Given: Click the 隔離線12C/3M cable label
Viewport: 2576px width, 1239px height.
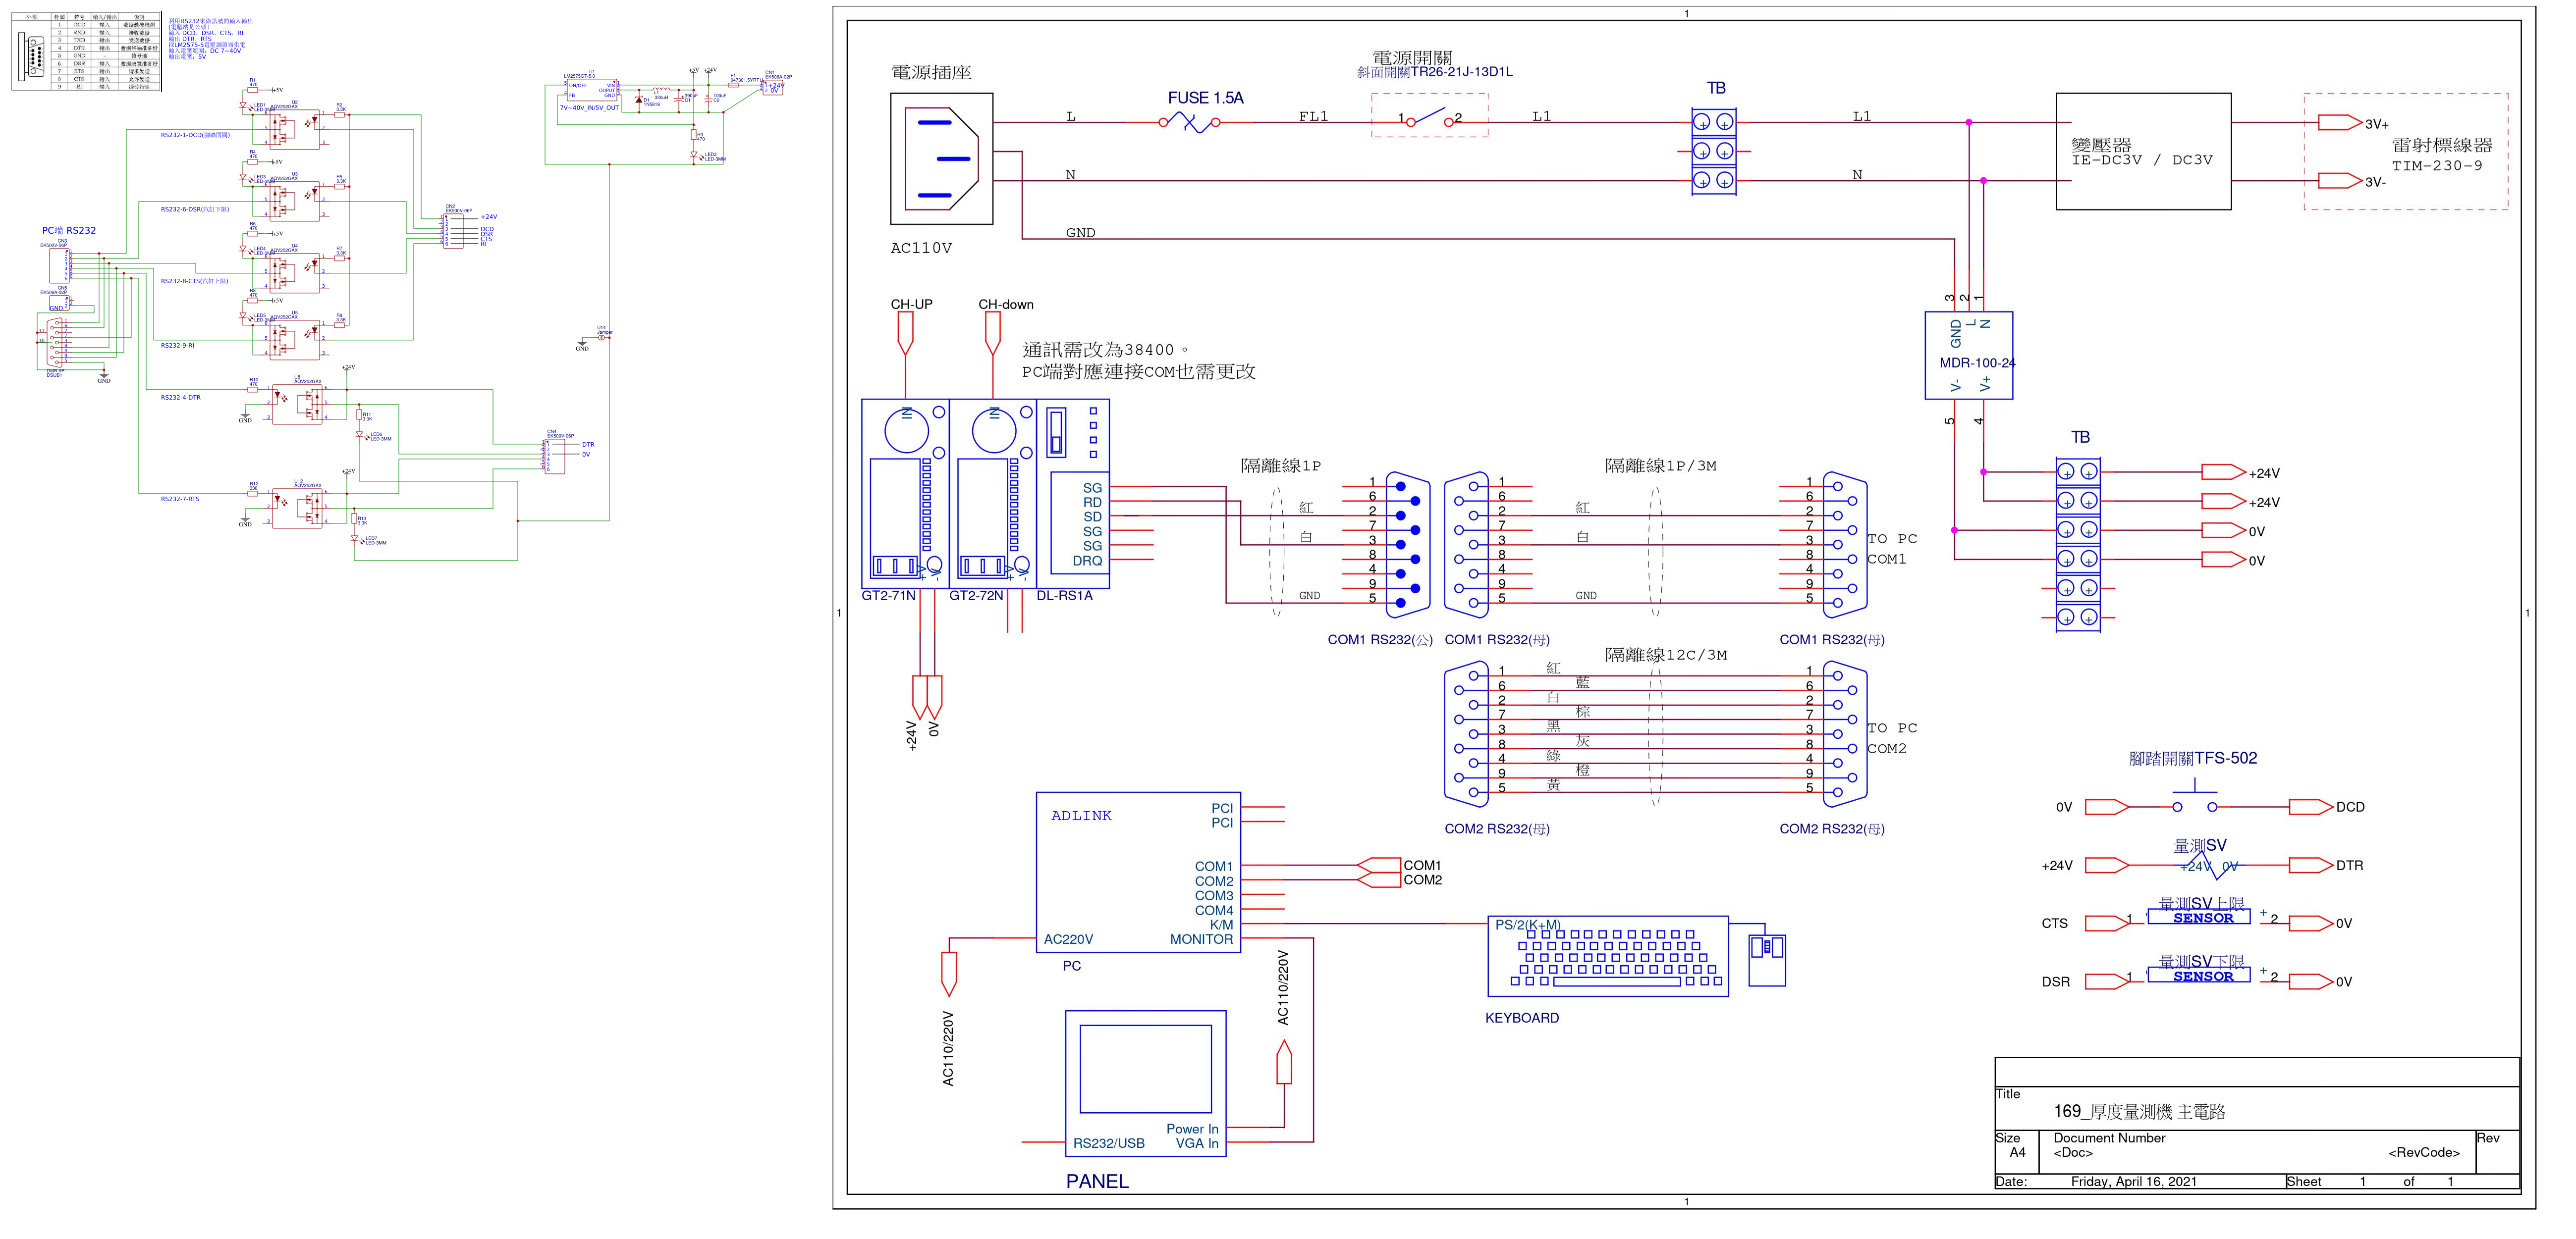Looking at the screenshot, I should click(x=1666, y=655).
